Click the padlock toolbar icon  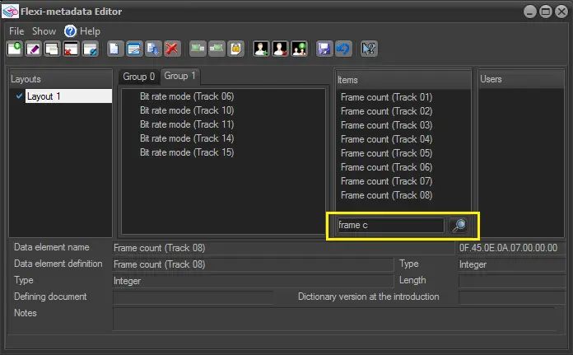point(235,49)
